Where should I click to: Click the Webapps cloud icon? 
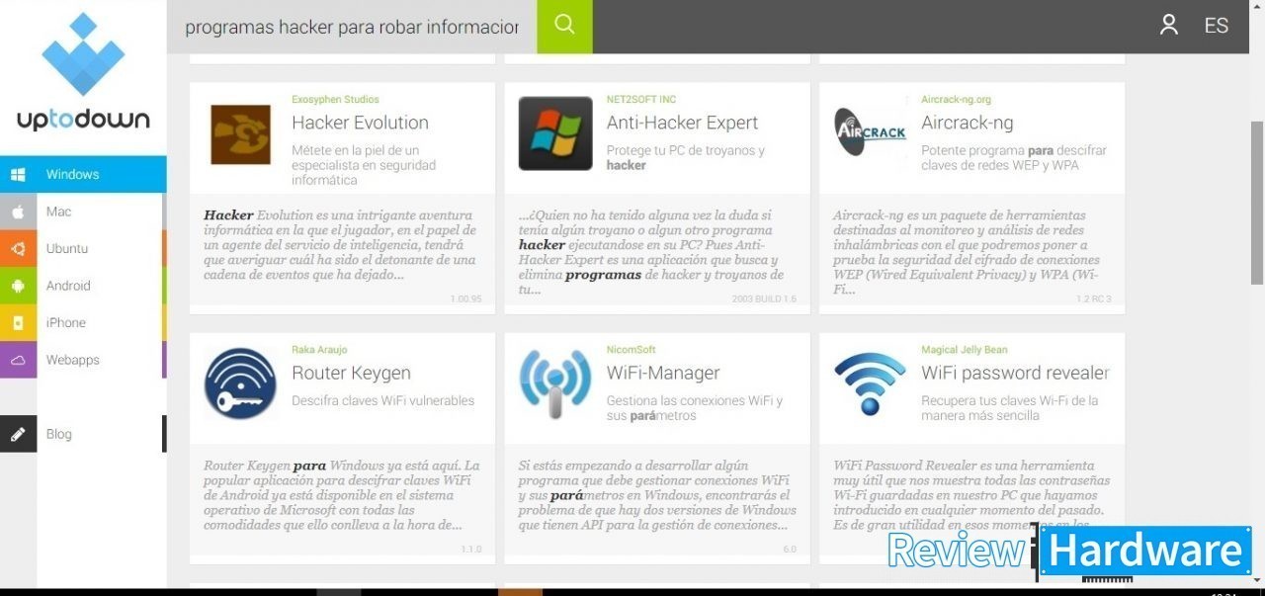18,360
